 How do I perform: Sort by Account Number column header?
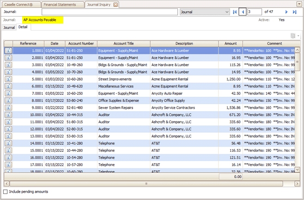pyautogui.click(x=81, y=44)
